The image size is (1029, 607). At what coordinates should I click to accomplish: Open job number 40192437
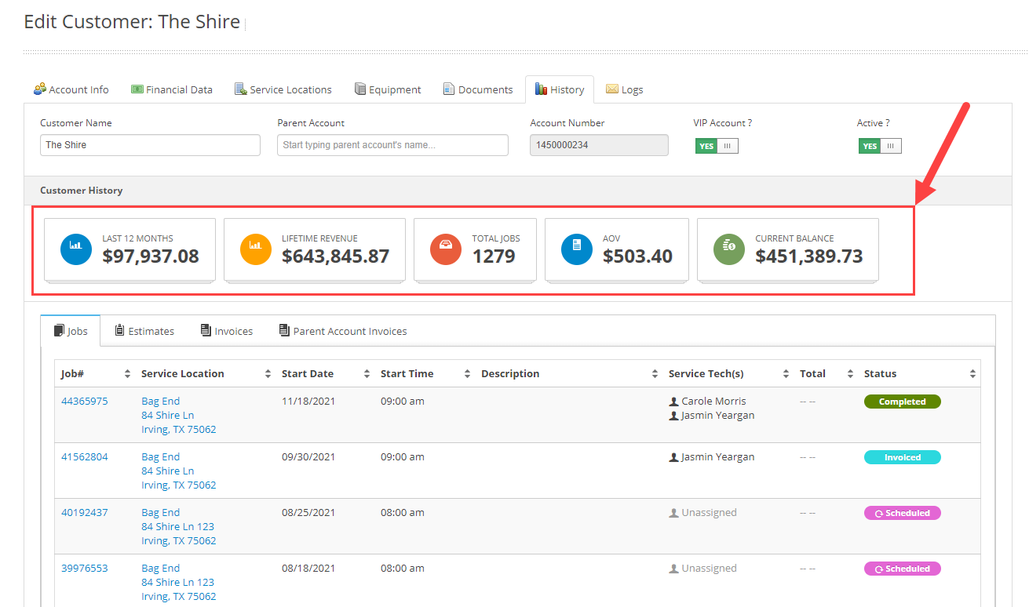pos(85,513)
